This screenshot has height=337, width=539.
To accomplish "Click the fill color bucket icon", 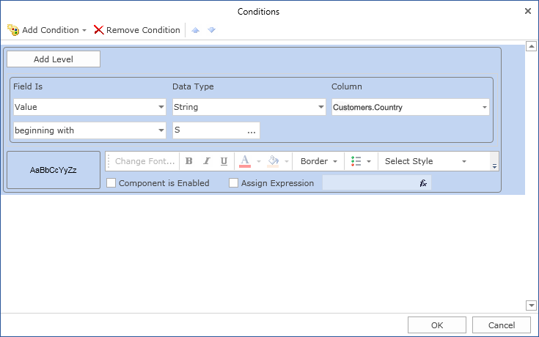I will pos(273,161).
